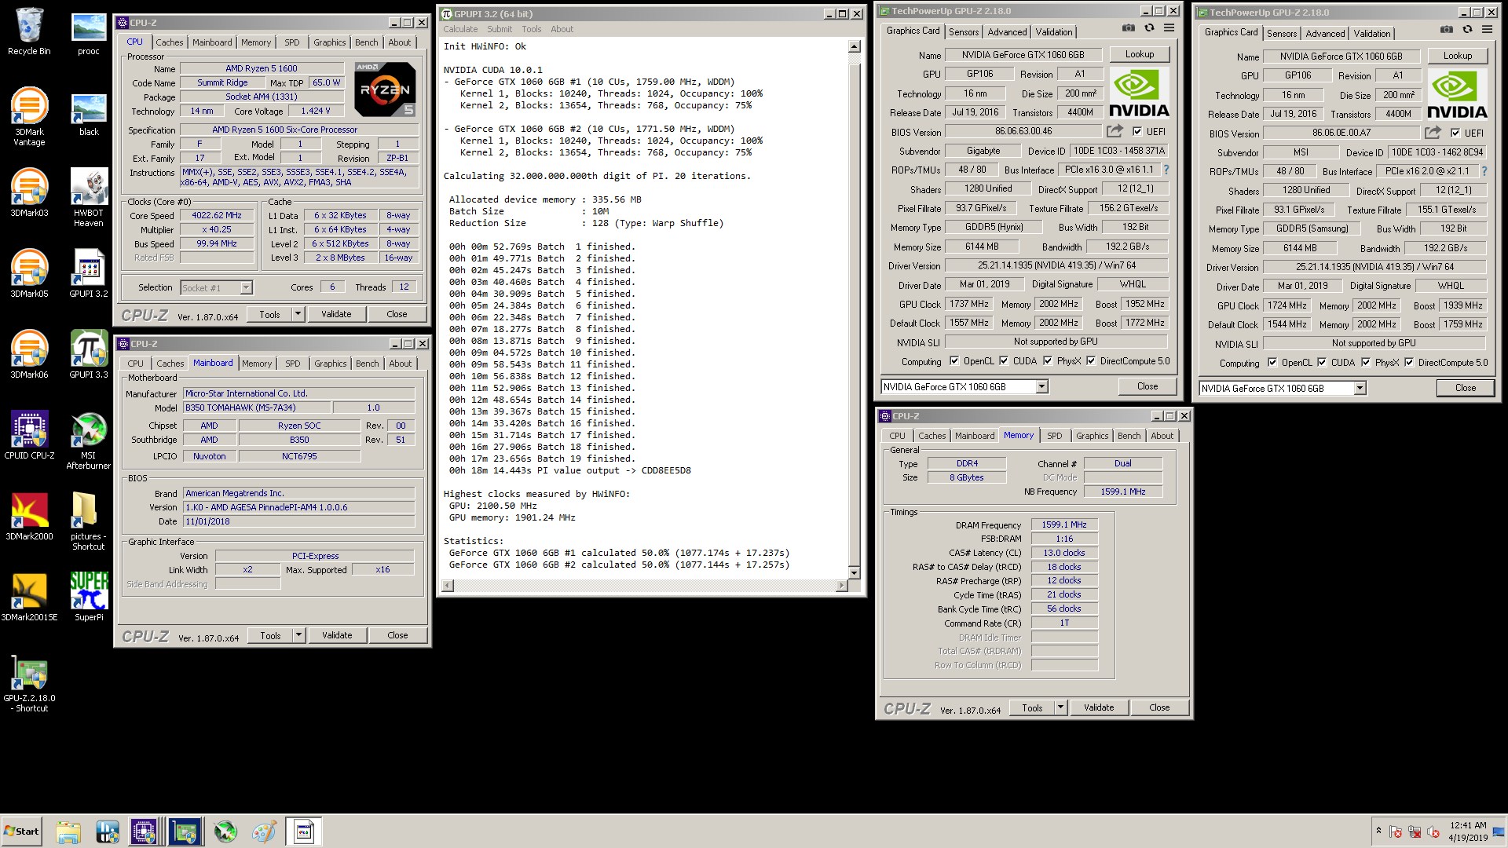Click the camera icon in the right GPU-Z window
This screenshot has width=1508, height=848.
pos(1447,30)
